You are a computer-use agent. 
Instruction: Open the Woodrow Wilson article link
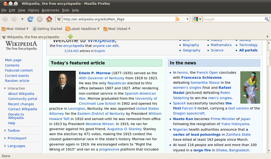click(100, 124)
